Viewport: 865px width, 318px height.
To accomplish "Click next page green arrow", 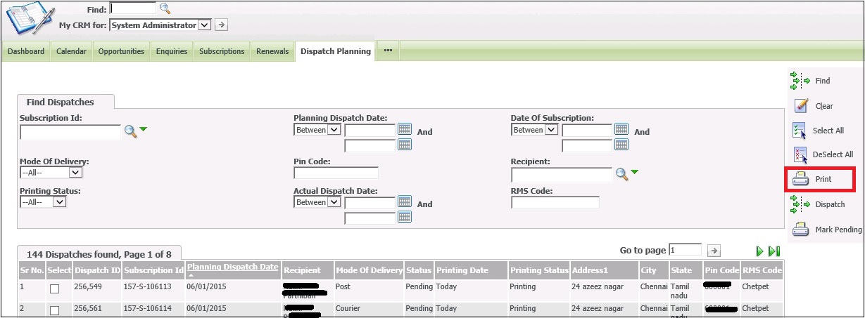I will coord(760,251).
